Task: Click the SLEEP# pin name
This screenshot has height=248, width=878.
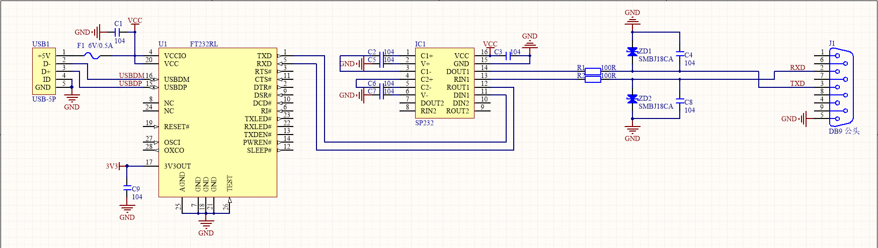Action: [259, 150]
